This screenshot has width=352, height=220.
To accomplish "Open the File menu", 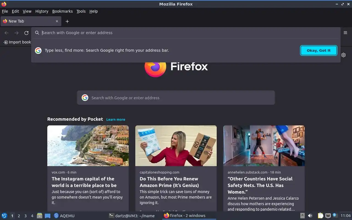I will pos(5,11).
